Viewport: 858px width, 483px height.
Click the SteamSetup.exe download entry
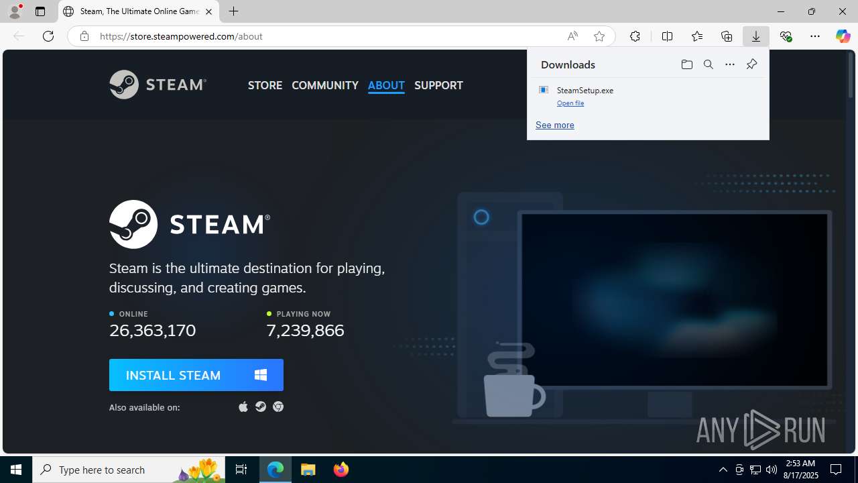[x=648, y=96]
